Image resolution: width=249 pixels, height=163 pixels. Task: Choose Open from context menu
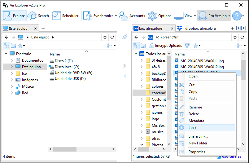pyautogui.click(x=207, y=76)
